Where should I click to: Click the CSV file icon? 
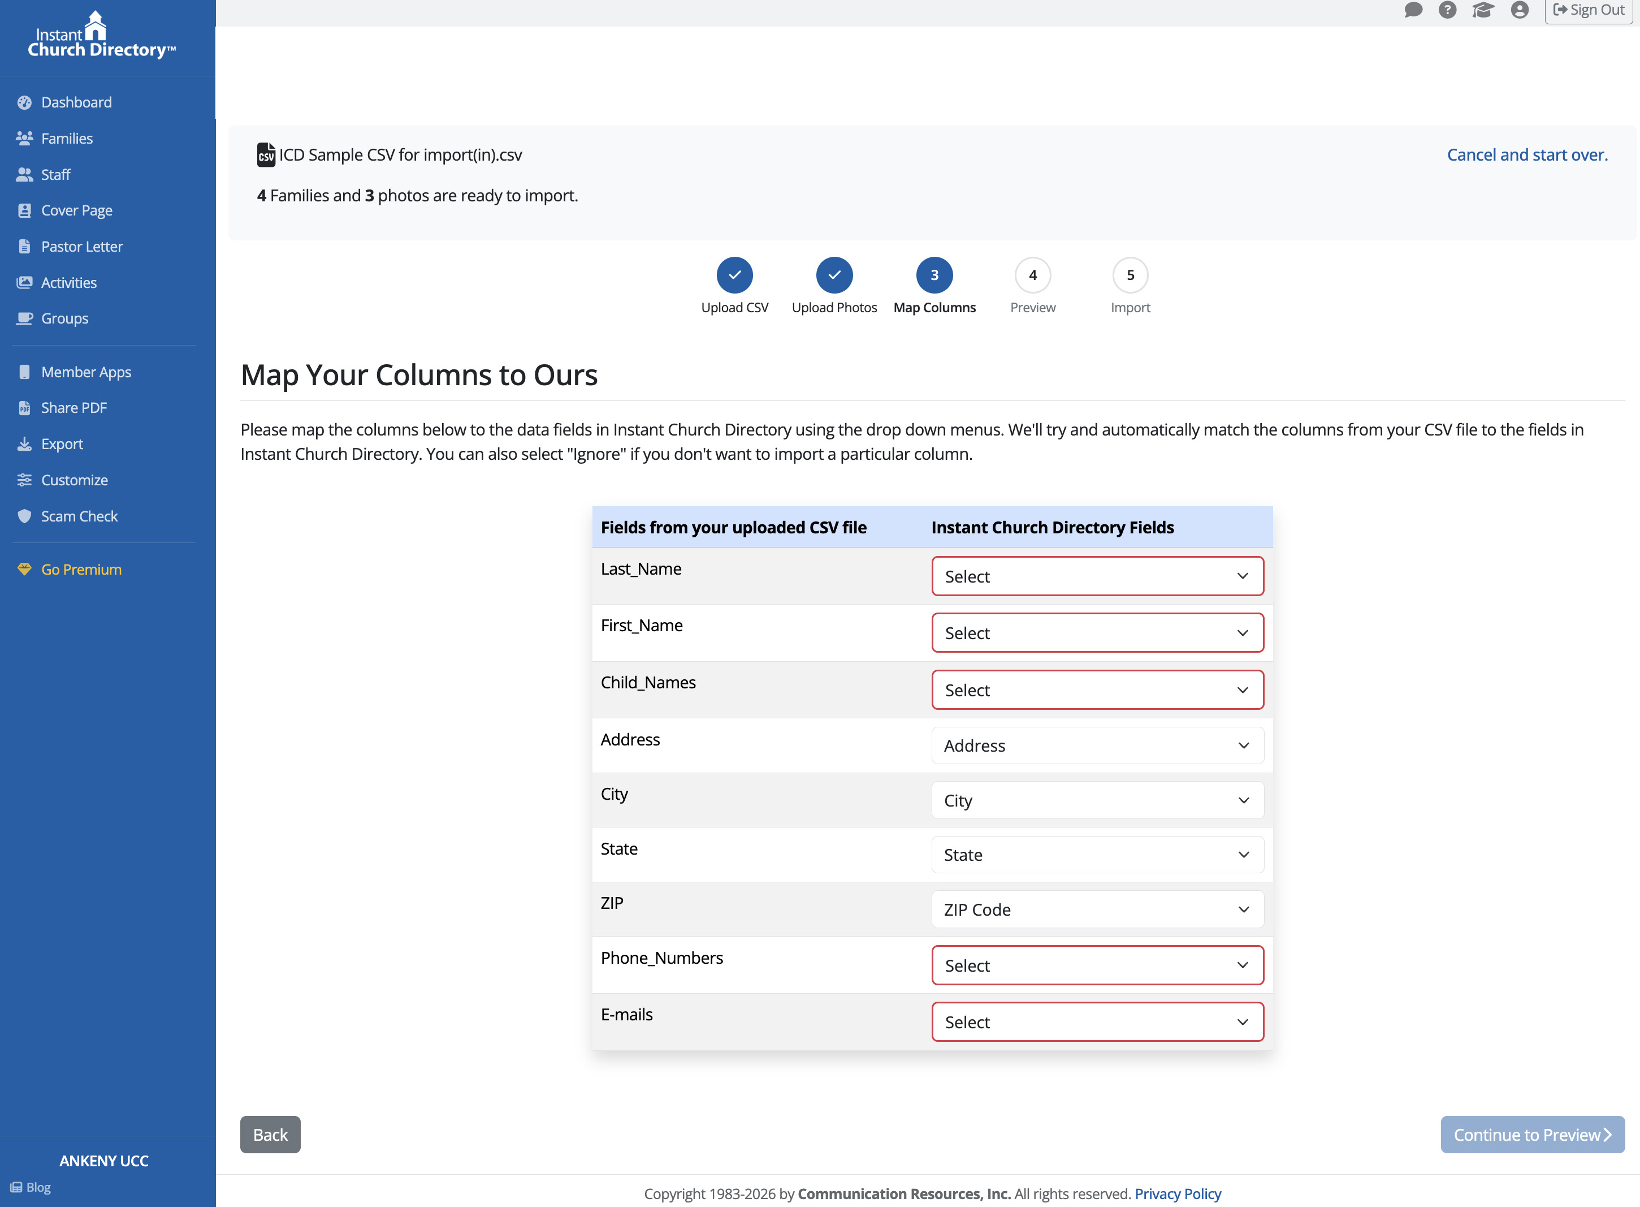266,155
